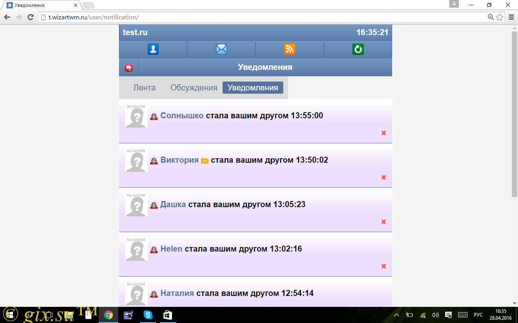This screenshot has height=323, width=518.
Task: Open Наталия's profile link
Action: point(177,293)
